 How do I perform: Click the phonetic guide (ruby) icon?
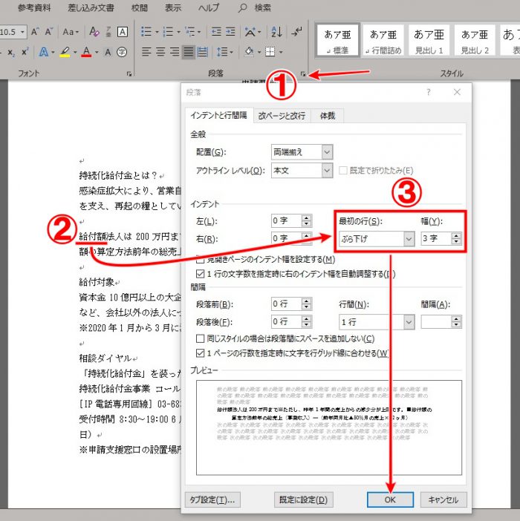pos(108,32)
